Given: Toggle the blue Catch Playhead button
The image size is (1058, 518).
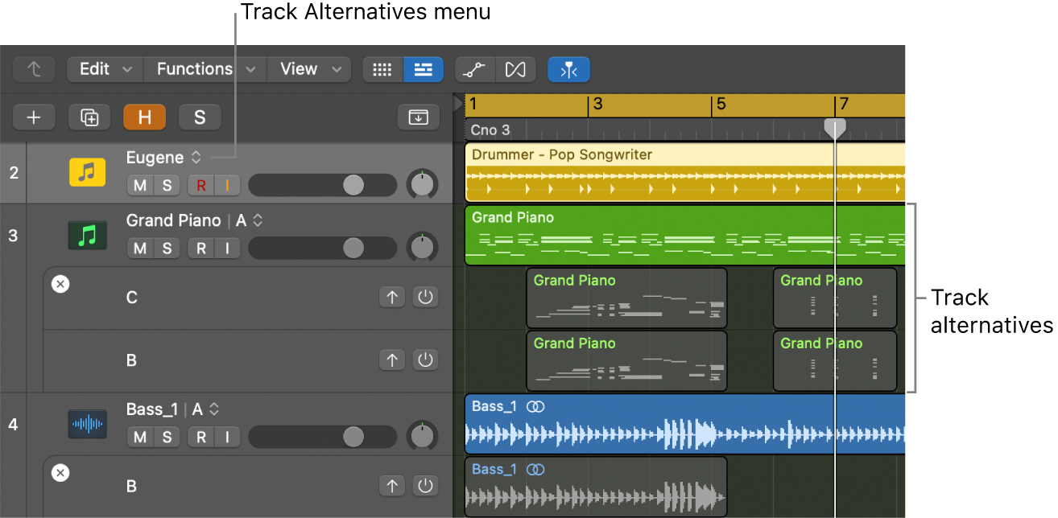Looking at the screenshot, I should pos(568,69).
